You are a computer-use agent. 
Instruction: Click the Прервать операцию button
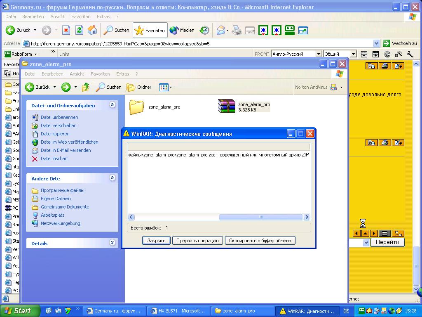coord(197,241)
